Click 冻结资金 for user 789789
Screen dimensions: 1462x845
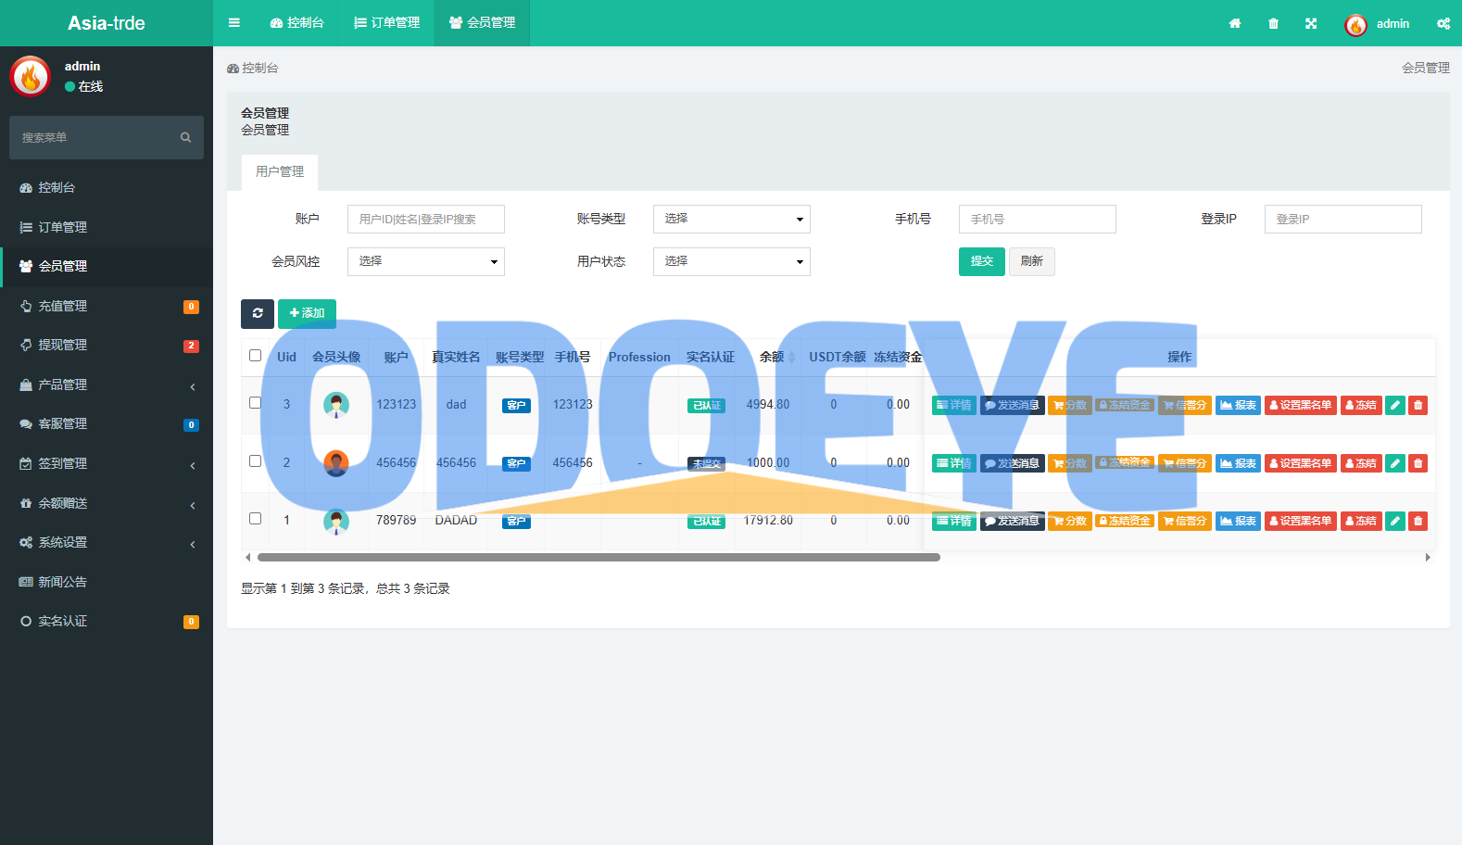click(1124, 521)
